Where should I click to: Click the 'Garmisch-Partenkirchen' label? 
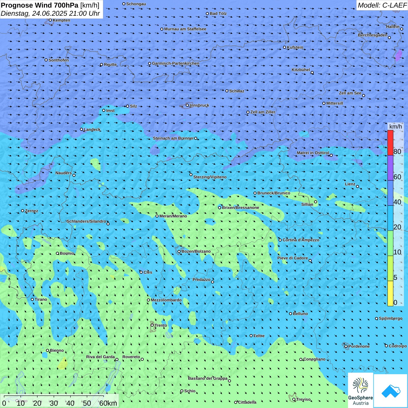click(176, 63)
